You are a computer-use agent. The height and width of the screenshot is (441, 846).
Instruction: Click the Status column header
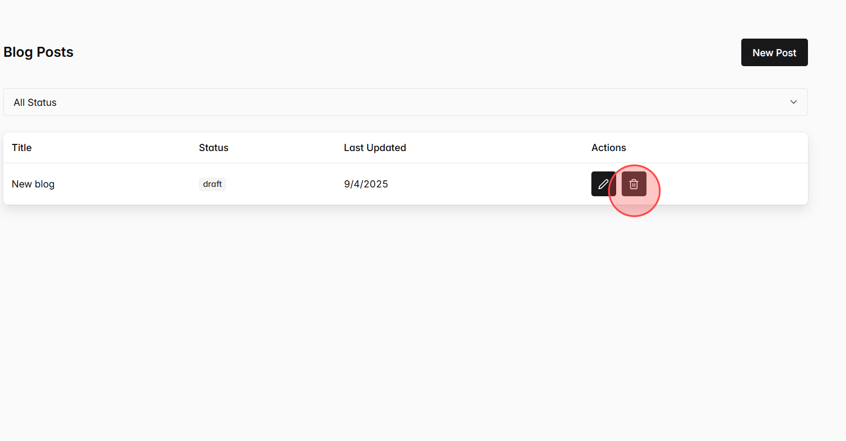[x=213, y=147]
